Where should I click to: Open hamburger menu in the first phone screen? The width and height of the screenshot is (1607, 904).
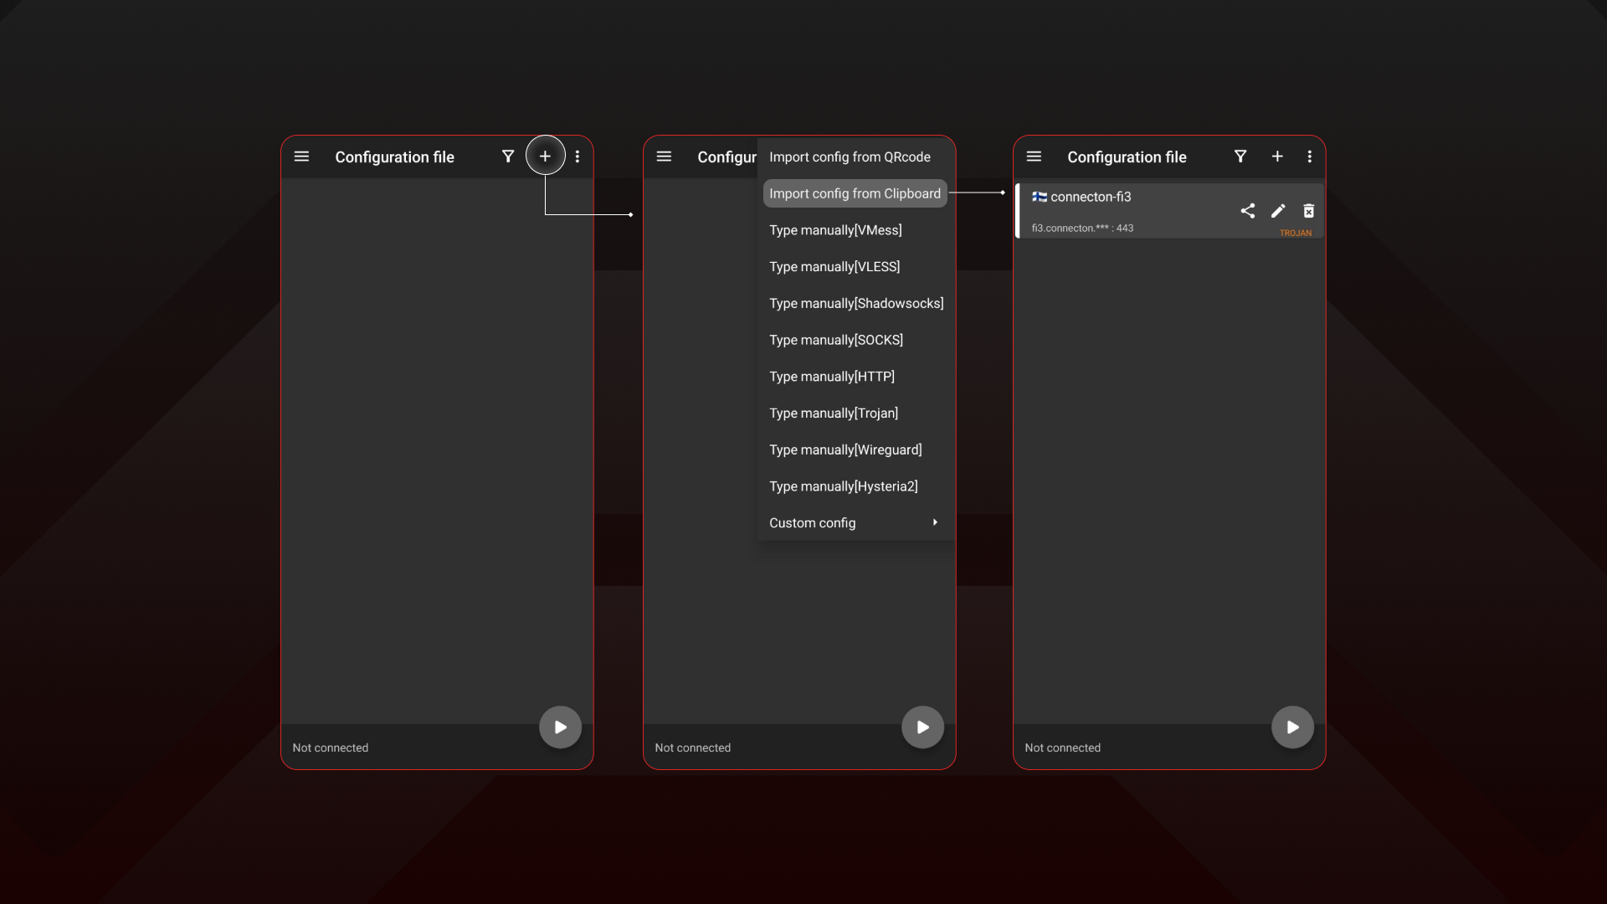(301, 157)
